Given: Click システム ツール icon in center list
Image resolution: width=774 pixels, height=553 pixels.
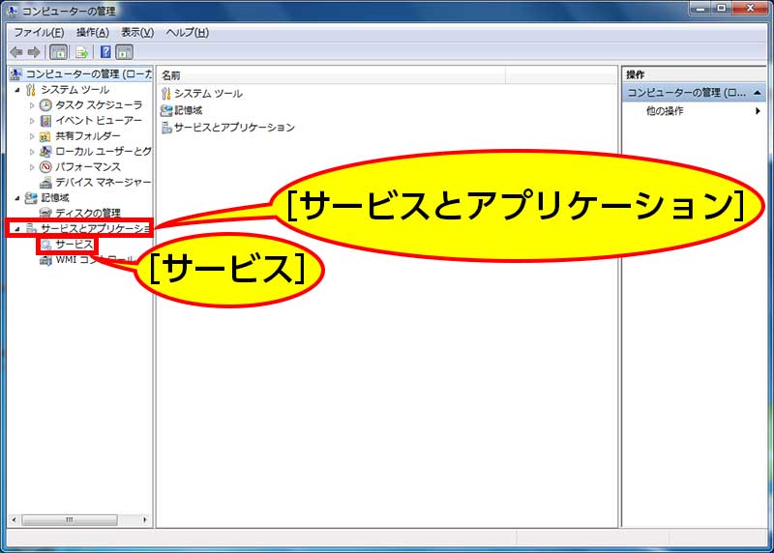Looking at the screenshot, I should coord(166,94).
